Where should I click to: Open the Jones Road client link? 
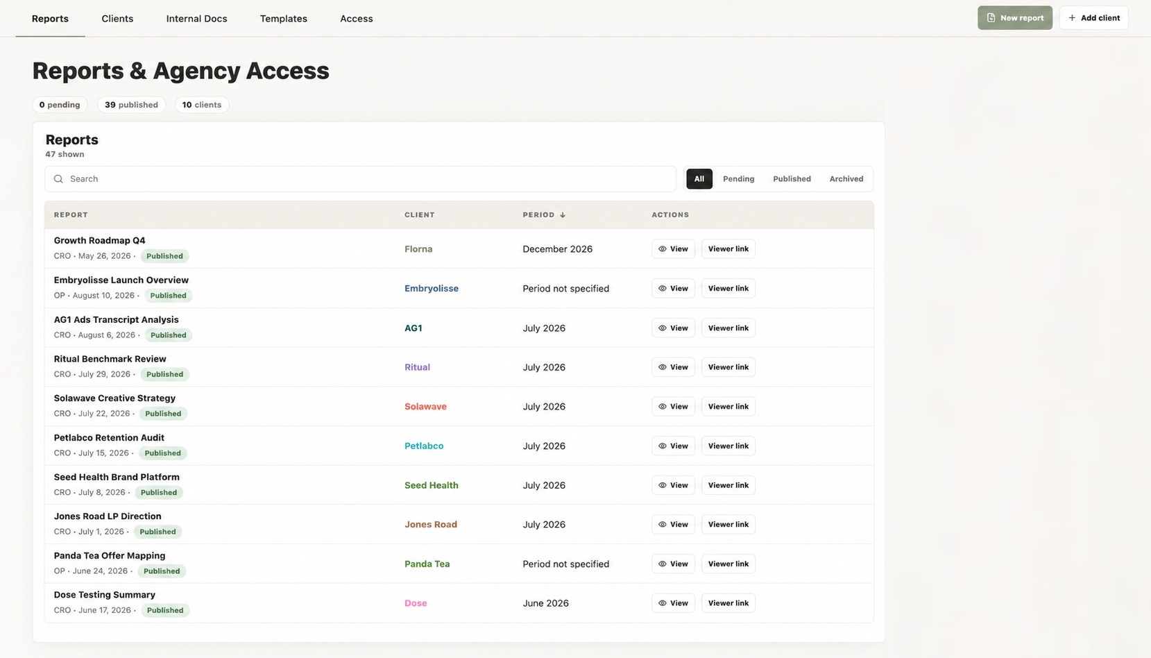point(431,525)
